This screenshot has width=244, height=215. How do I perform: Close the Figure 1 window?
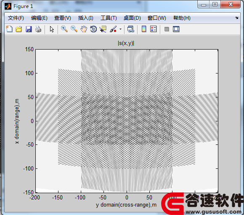[231, 4]
